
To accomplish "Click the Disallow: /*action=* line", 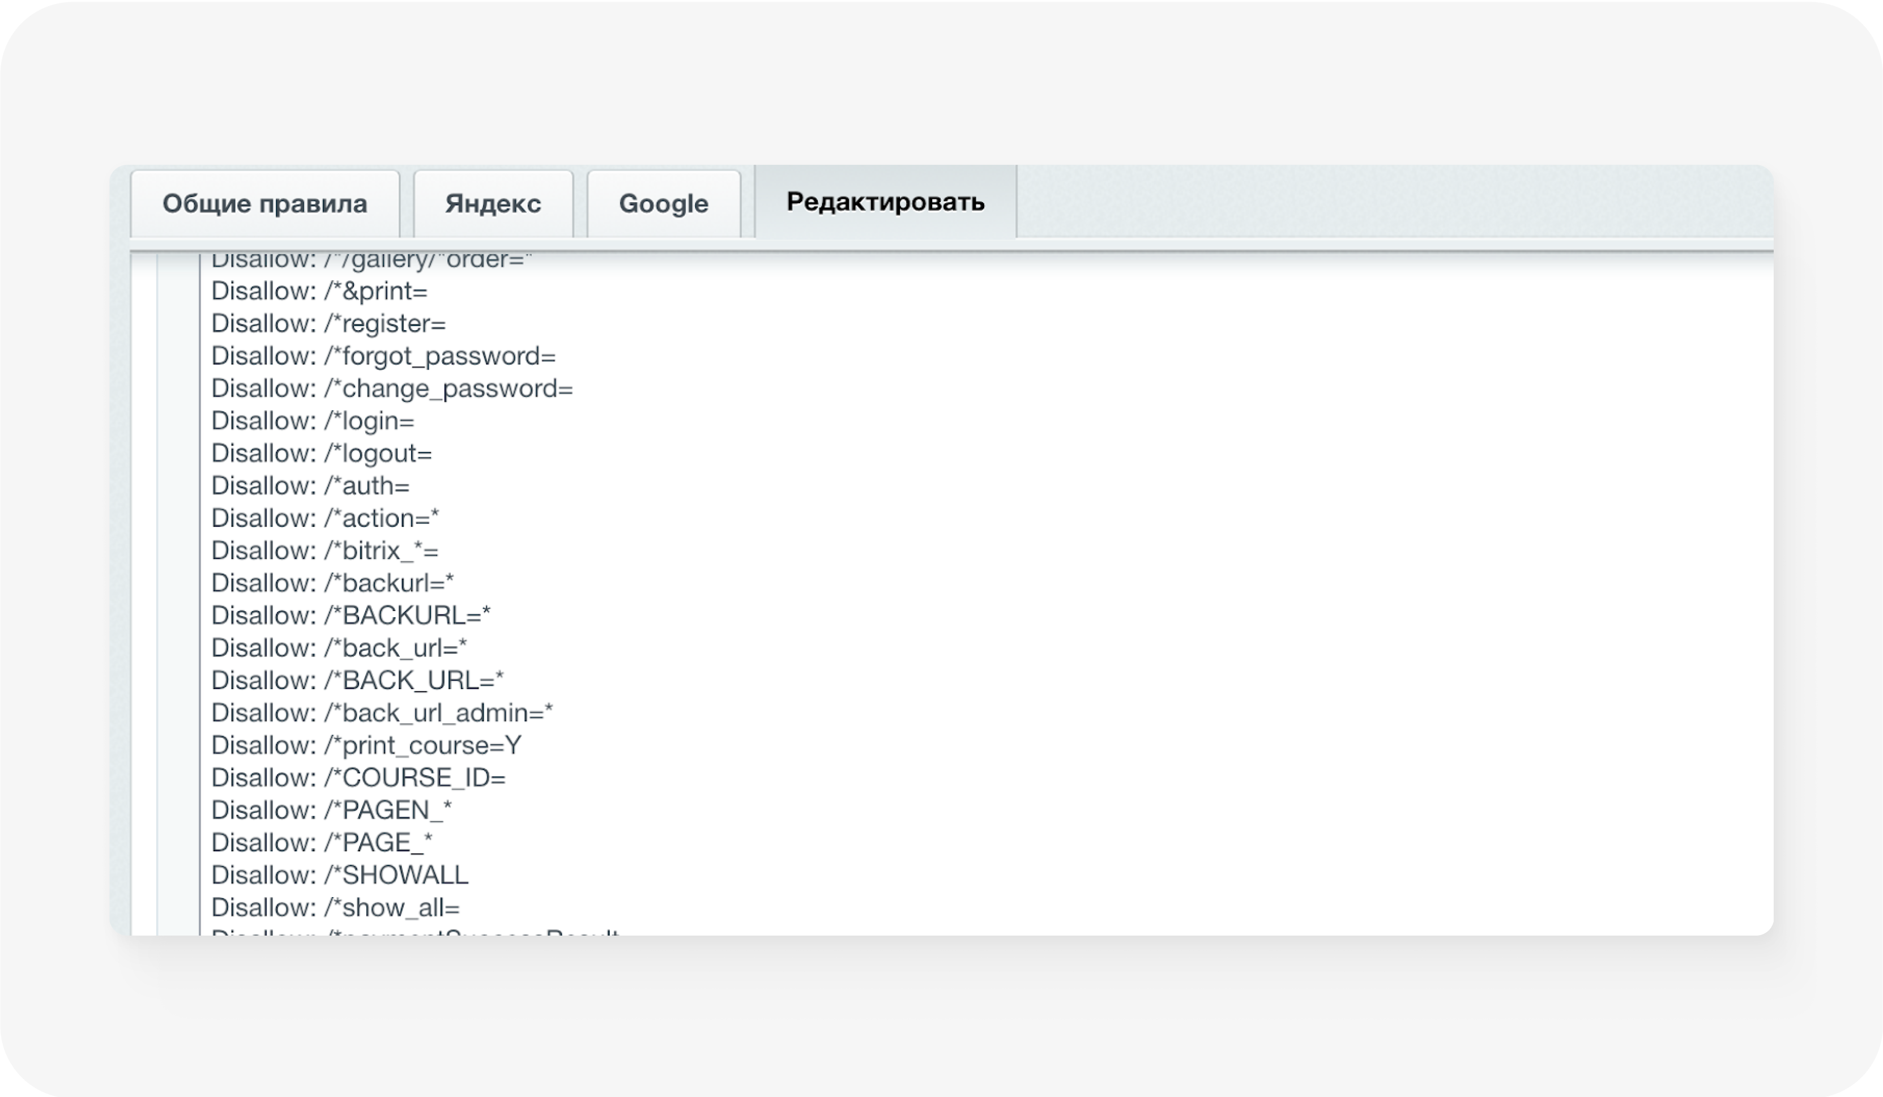I will coord(325,518).
